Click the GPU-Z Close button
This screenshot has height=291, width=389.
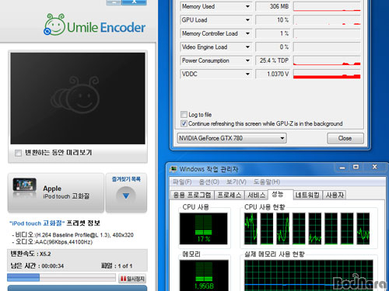(345, 138)
